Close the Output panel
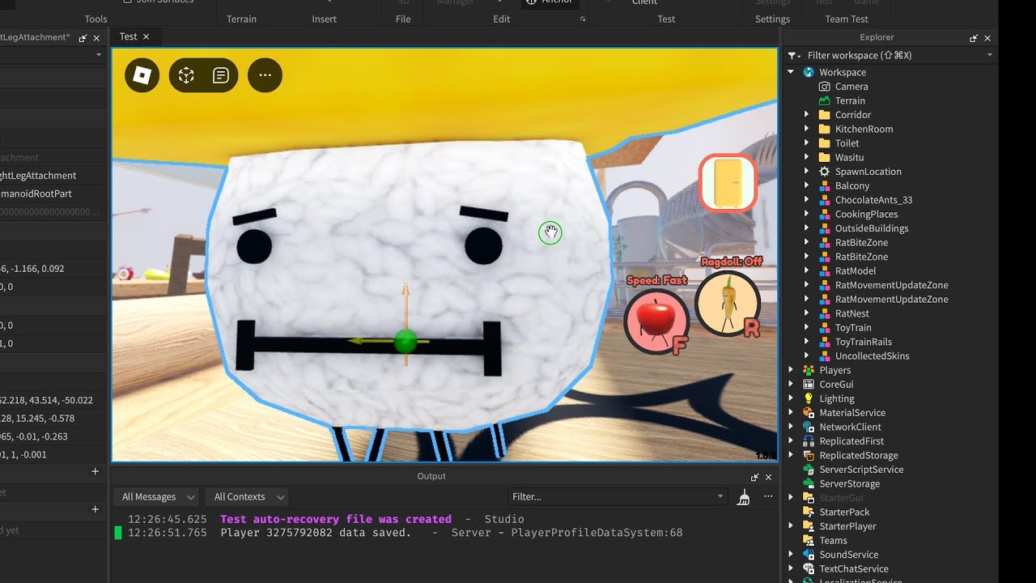The image size is (1036, 583). 768,477
